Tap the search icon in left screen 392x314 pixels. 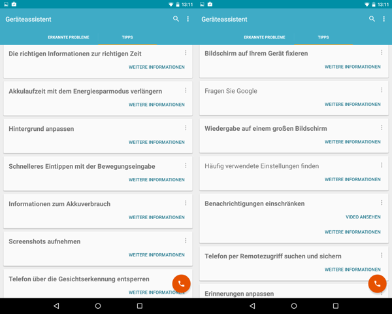176,19
